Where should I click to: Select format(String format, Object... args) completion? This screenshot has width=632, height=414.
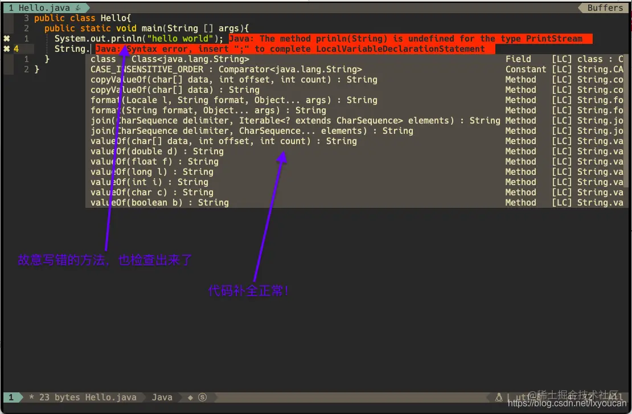pos(208,110)
